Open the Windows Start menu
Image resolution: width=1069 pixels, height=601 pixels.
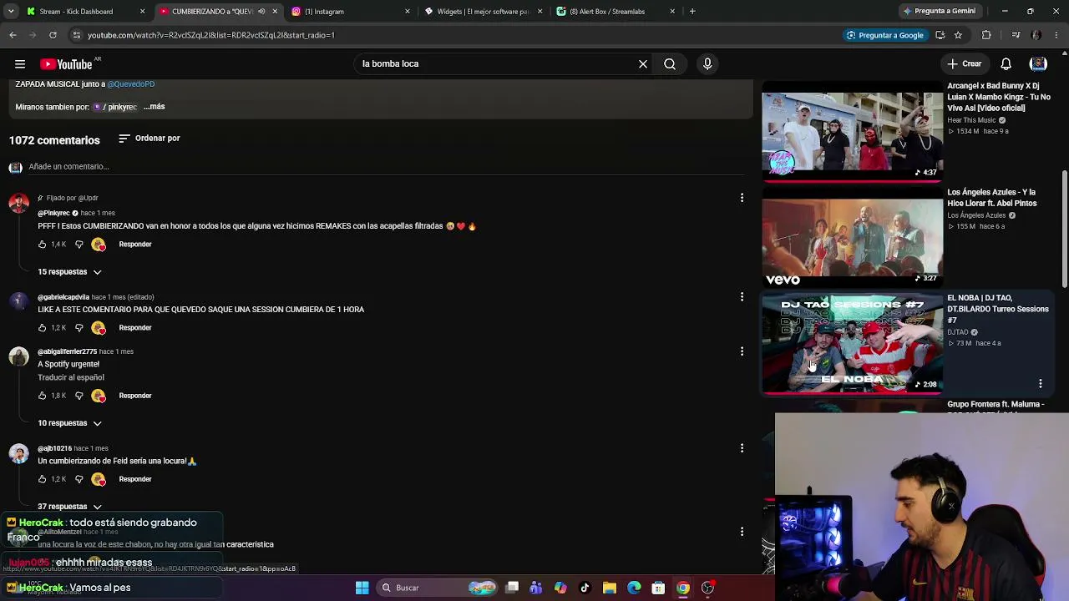tap(362, 588)
